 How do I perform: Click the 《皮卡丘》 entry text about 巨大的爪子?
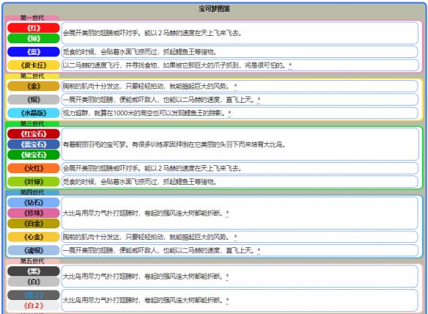tap(175, 65)
